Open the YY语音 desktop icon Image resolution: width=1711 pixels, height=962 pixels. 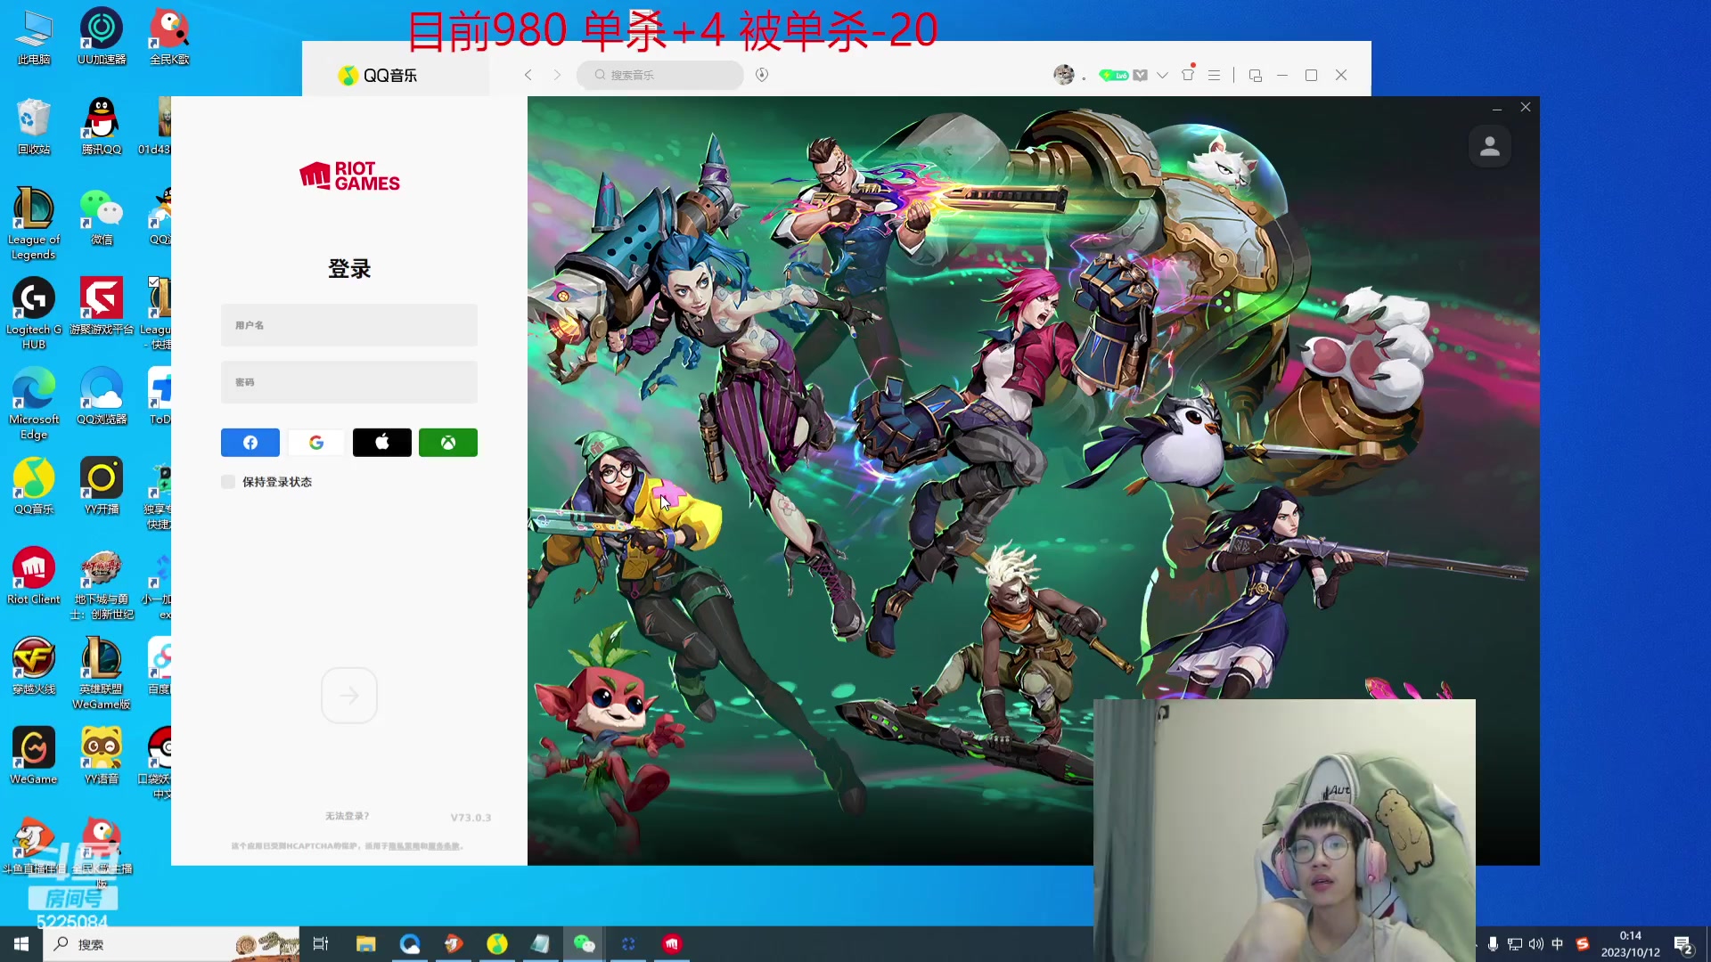[102, 757]
